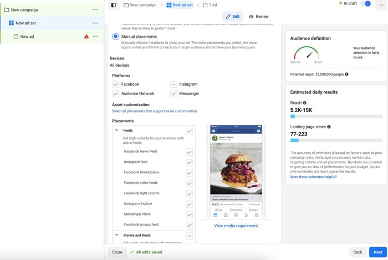The height and width of the screenshot is (260, 388).
Task: Go to New campaign breadcrumb
Action: [x=140, y=5]
